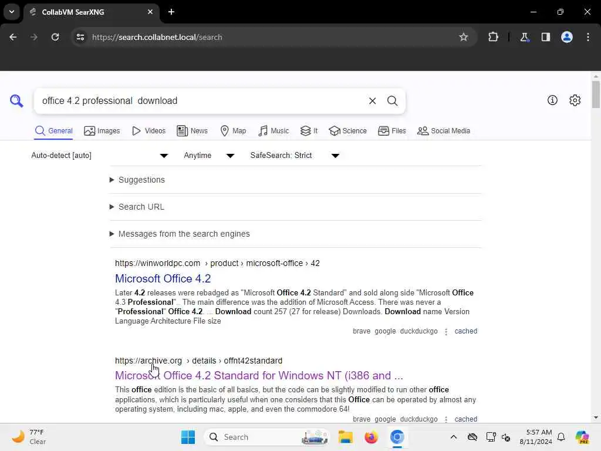Open the Windows Start menu
The image size is (601, 451).
[x=188, y=437]
